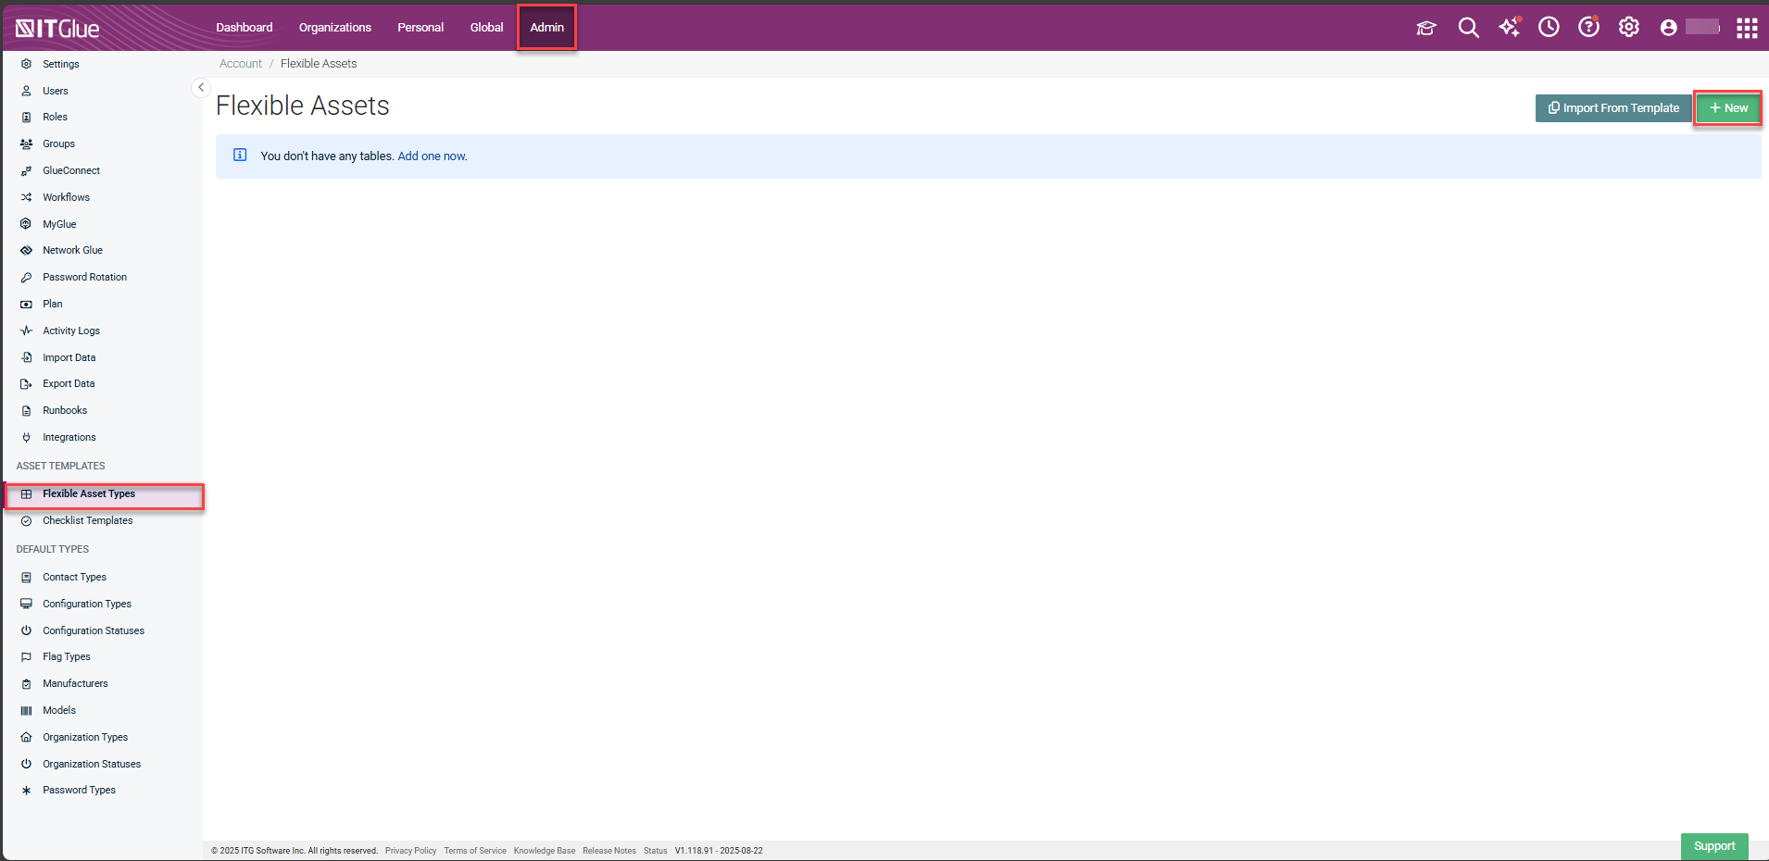Open the settings gear in top bar
Image resolution: width=1769 pixels, height=861 pixels.
tap(1629, 27)
